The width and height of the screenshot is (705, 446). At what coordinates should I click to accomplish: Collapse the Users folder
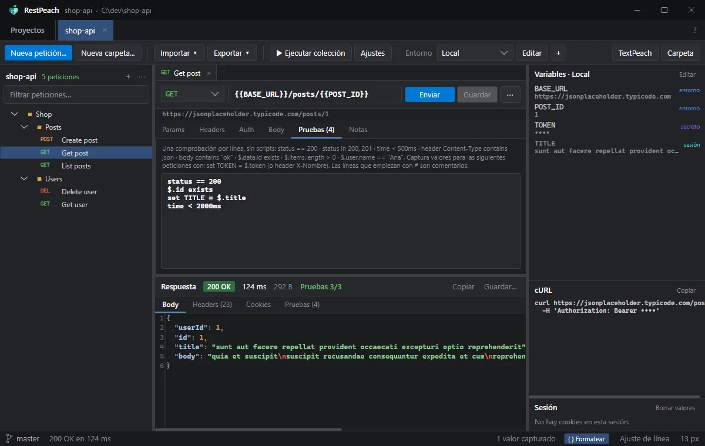(24, 179)
